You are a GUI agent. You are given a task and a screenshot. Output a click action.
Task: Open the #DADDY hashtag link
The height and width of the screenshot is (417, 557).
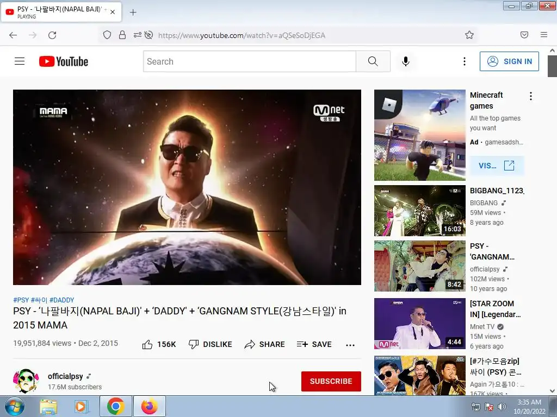[x=62, y=300]
